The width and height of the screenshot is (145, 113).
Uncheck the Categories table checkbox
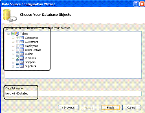click(17, 38)
